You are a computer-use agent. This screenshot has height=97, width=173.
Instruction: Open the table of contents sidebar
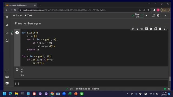tap(7, 17)
